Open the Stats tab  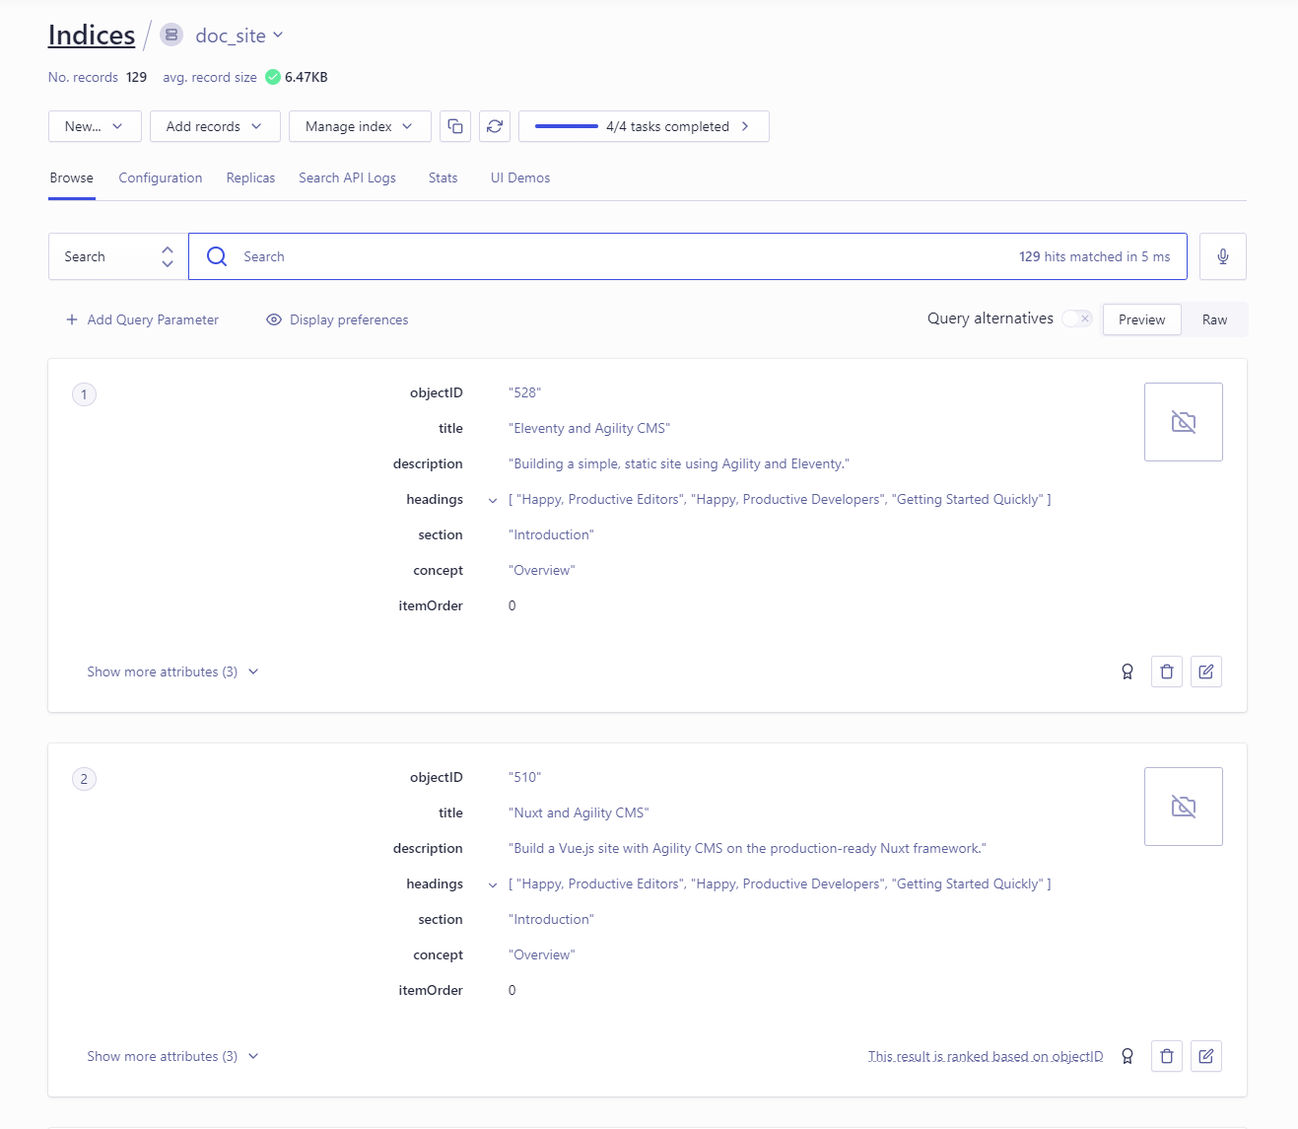tap(443, 177)
